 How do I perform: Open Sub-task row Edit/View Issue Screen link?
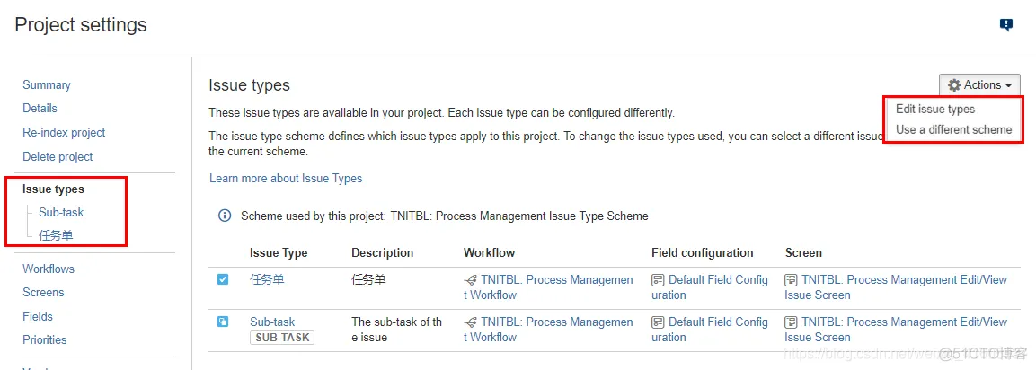point(896,330)
